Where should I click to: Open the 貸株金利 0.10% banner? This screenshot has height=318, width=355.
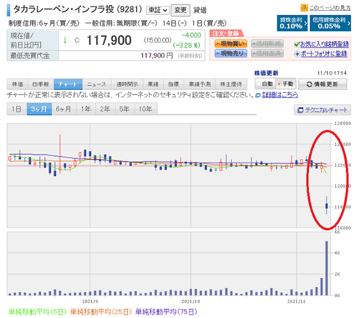292,23
